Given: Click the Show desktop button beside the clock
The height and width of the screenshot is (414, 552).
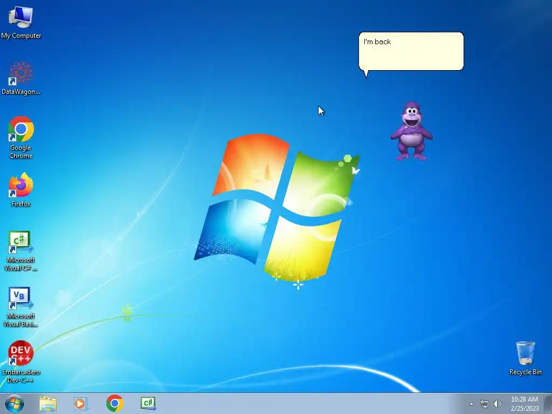Looking at the screenshot, I should [x=548, y=403].
